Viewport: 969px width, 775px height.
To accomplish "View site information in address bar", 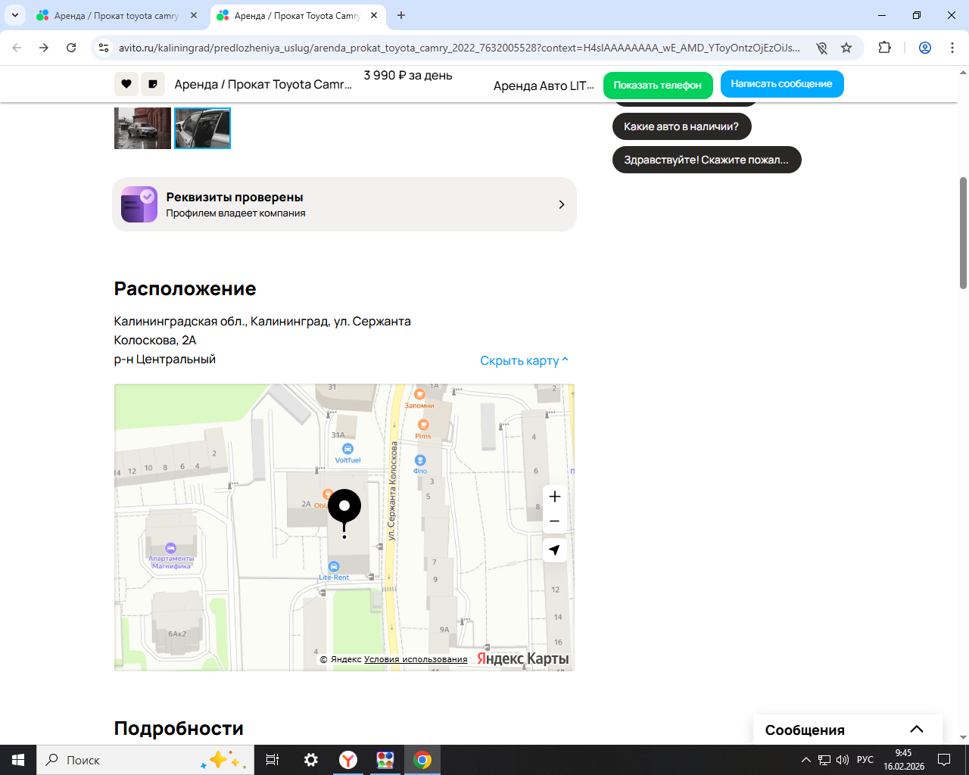I will click(x=104, y=48).
